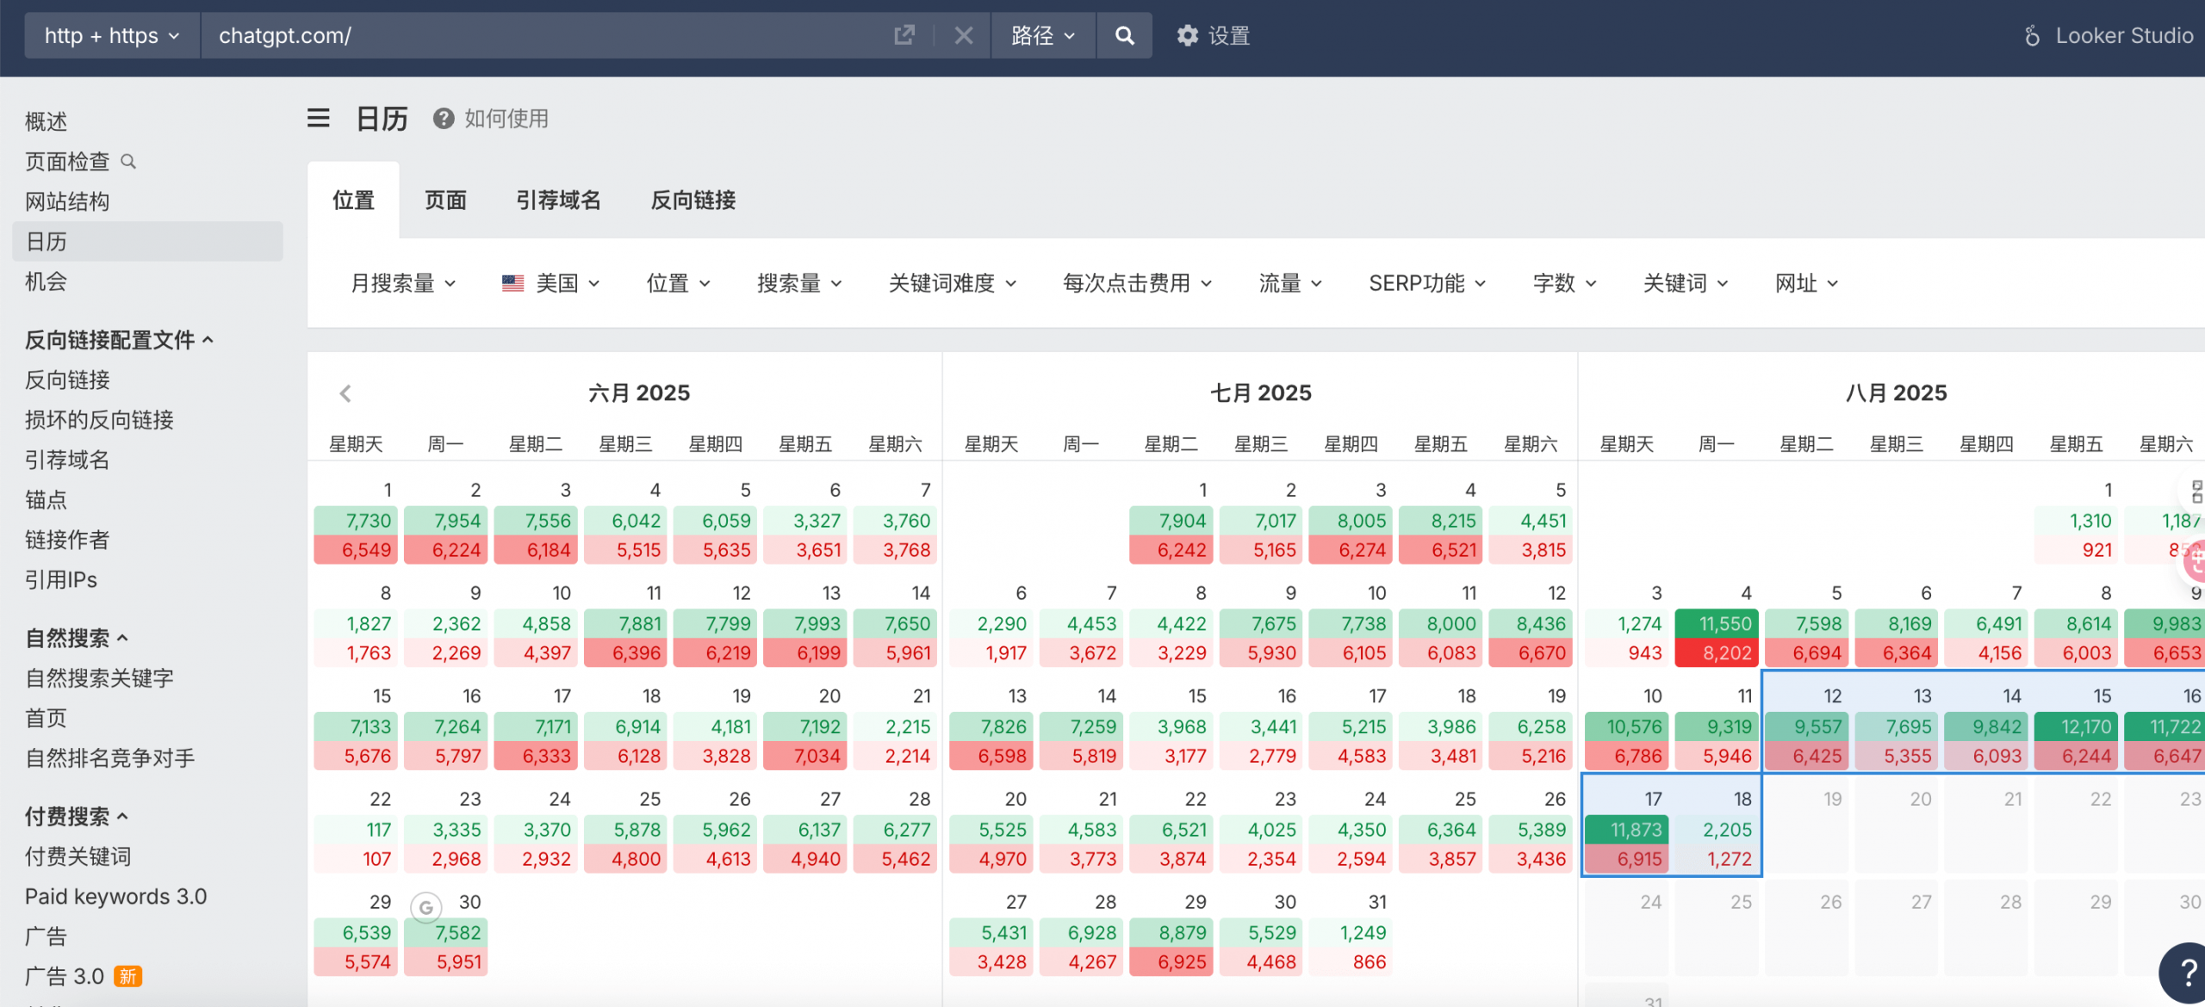Open the http + https protocol dropdown

(110, 35)
